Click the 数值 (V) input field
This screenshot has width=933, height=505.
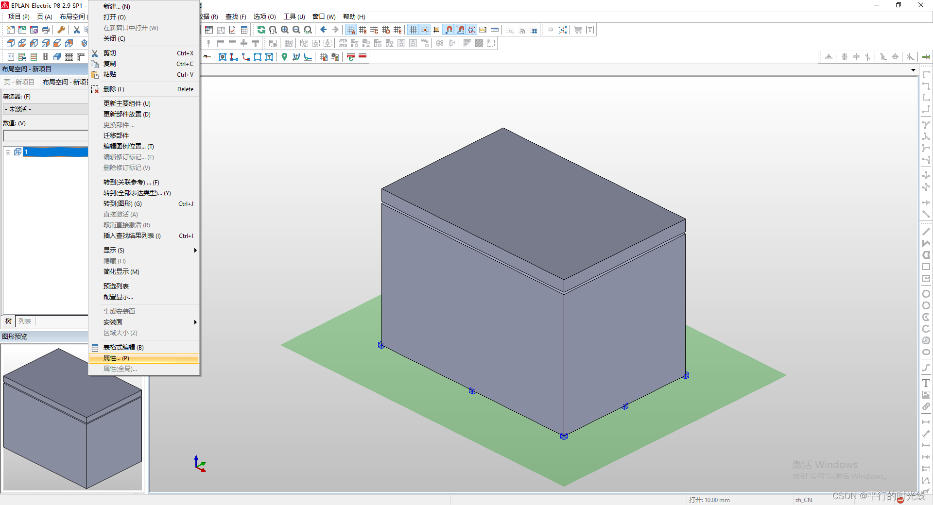45,135
